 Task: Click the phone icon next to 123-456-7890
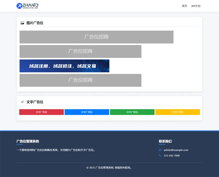(x=160, y=155)
